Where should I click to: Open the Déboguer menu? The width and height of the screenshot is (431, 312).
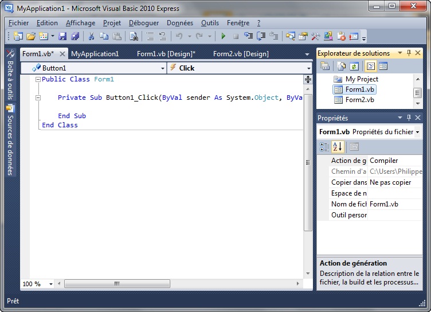point(144,23)
